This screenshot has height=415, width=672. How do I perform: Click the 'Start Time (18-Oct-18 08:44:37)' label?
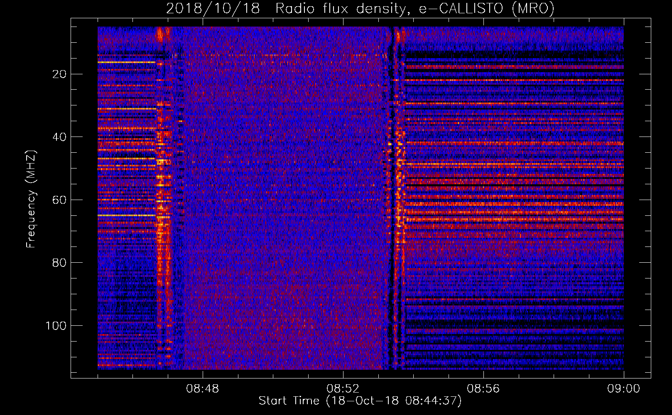click(360, 400)
